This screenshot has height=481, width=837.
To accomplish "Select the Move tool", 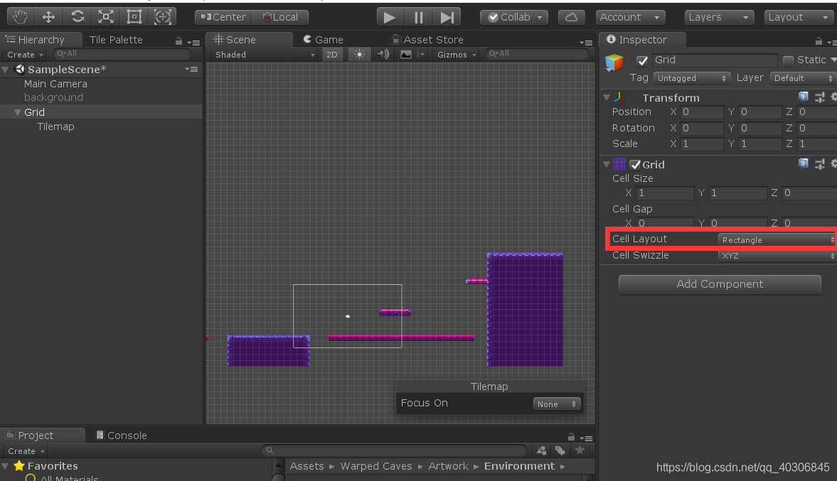I will [48, 17].
